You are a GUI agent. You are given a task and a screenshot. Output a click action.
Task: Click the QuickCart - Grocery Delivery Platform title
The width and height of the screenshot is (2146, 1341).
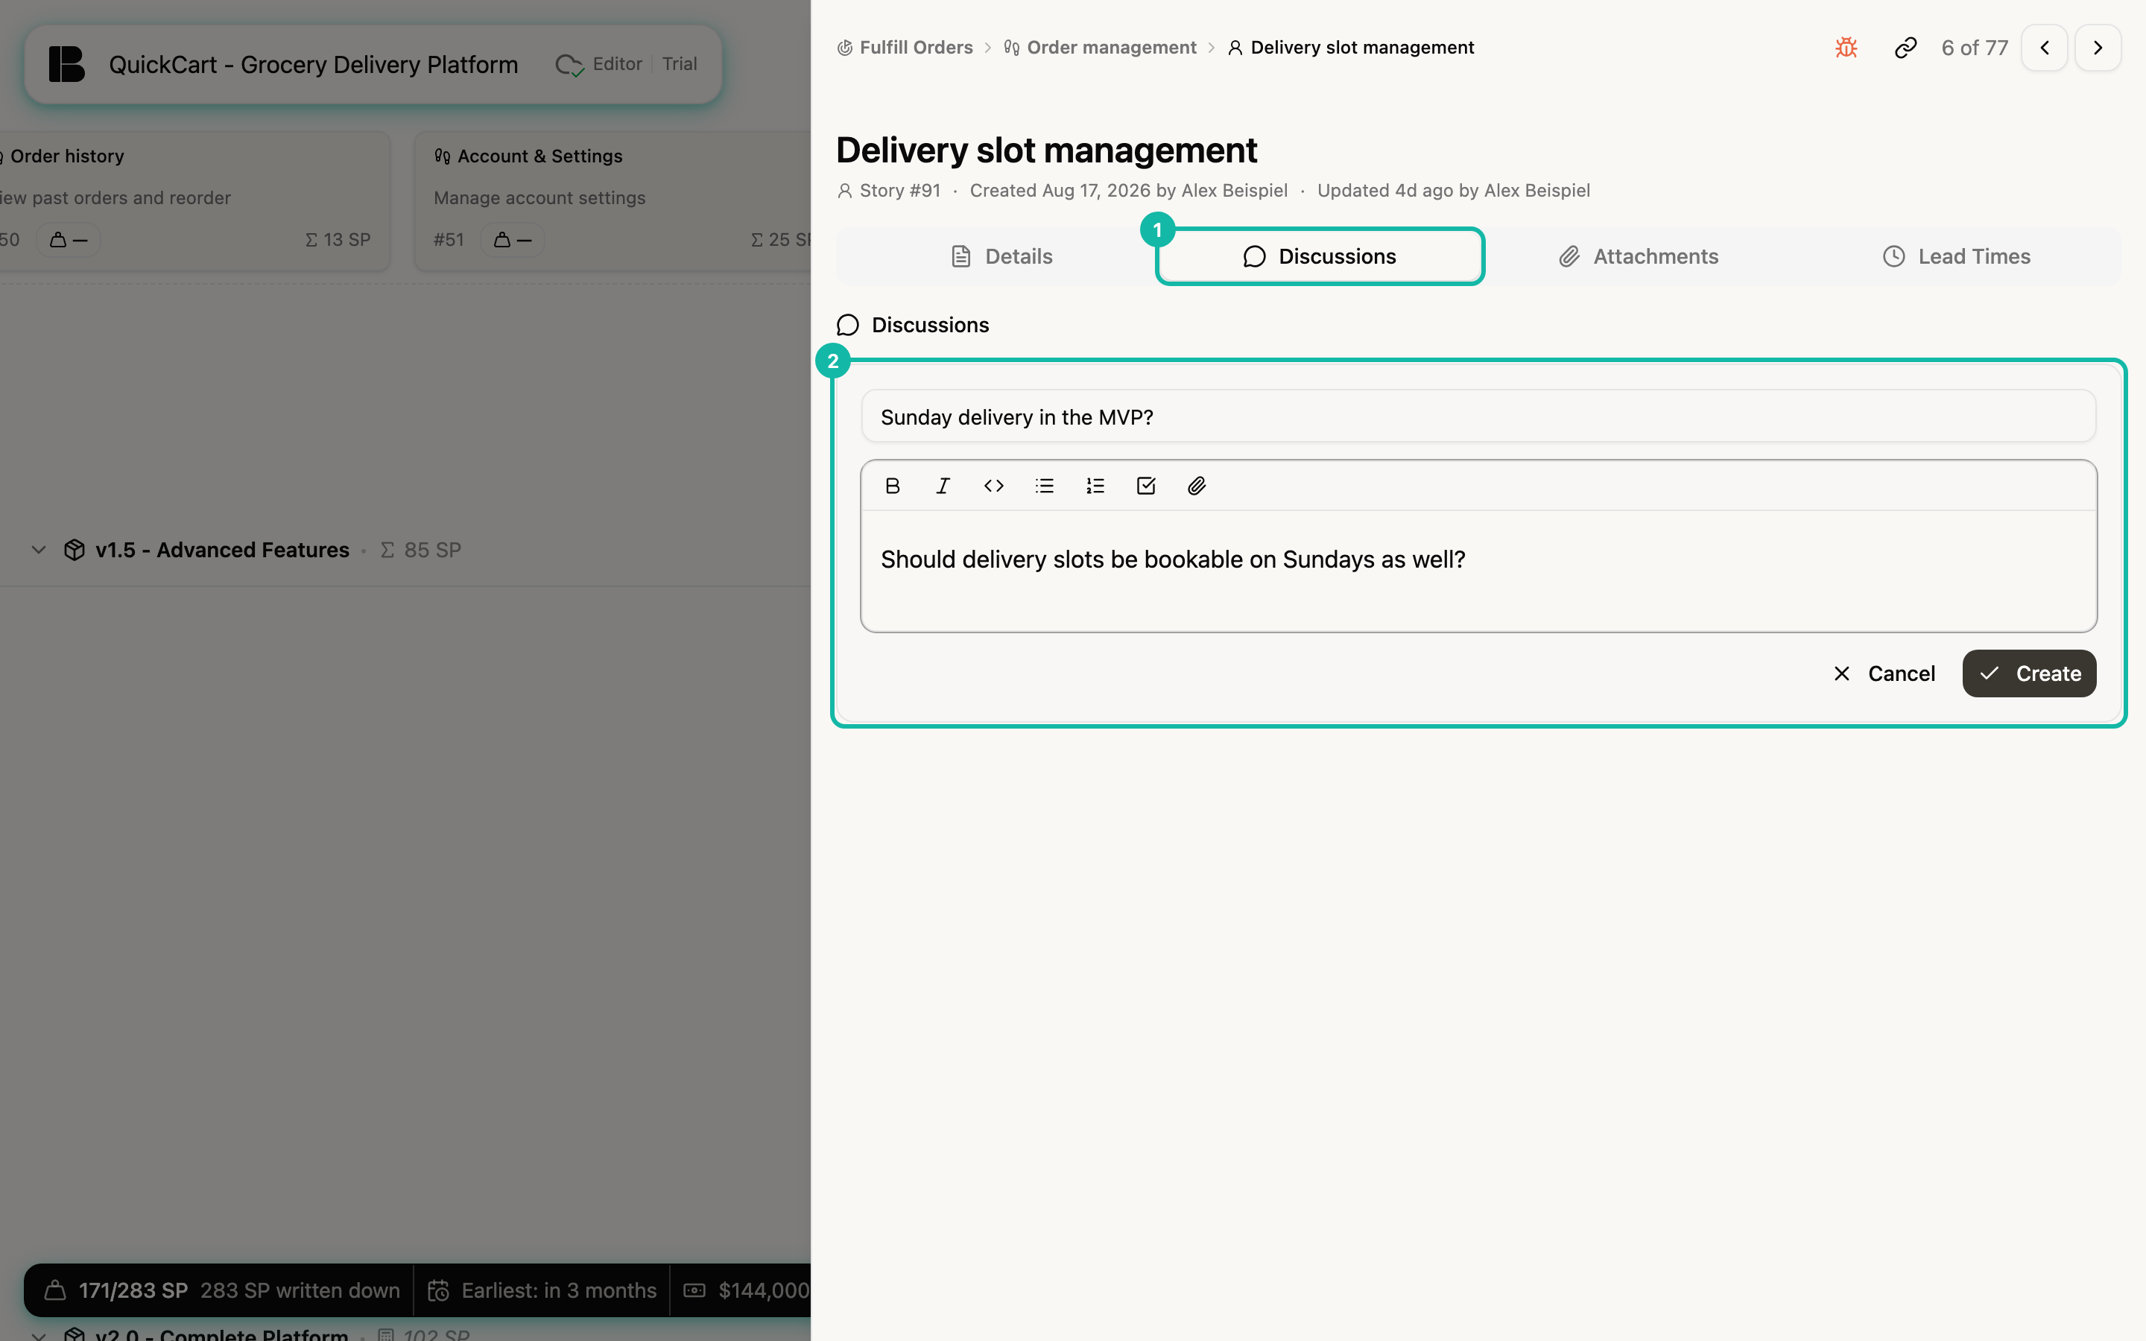pos(313,65)
